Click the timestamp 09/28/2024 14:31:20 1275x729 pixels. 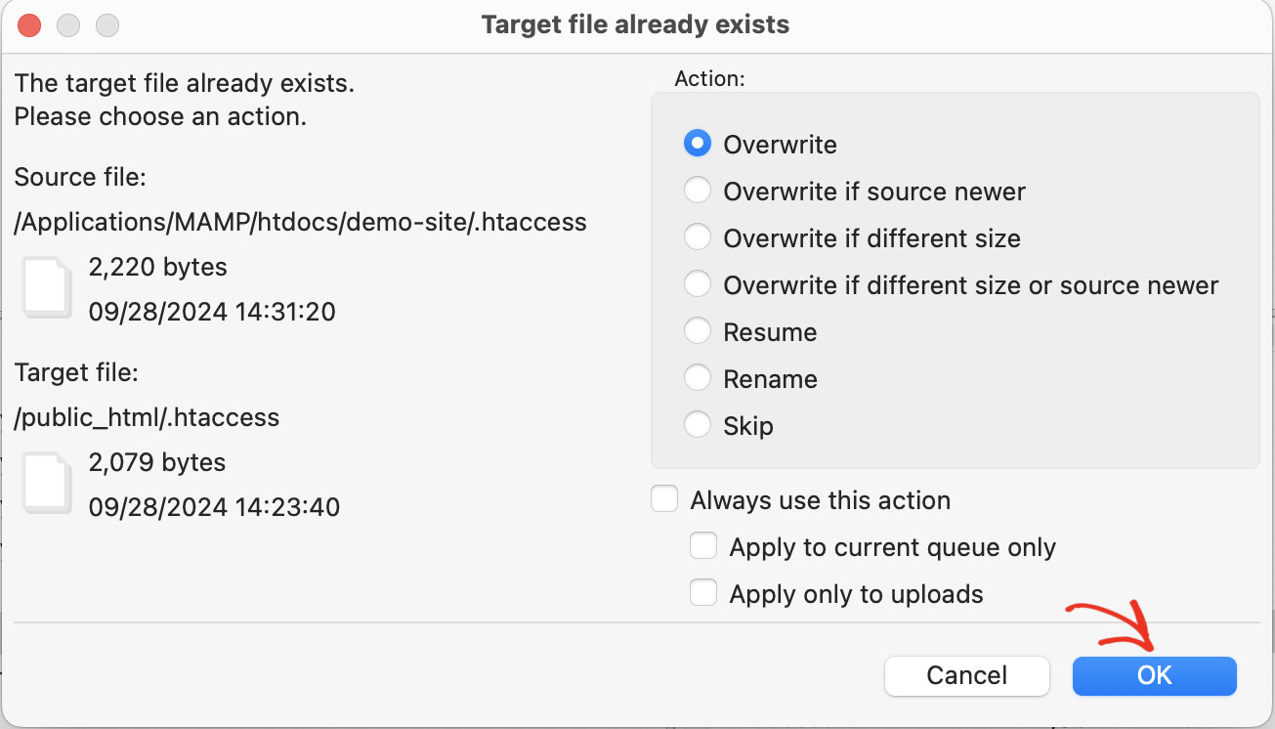click(212, 312)
